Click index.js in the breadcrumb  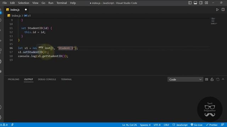click(16, 16)
